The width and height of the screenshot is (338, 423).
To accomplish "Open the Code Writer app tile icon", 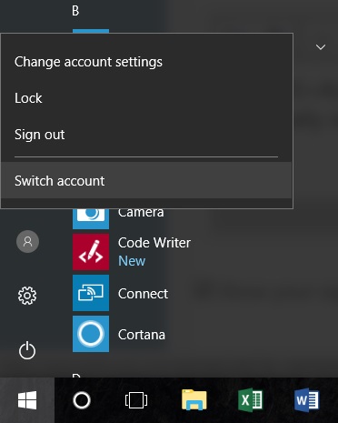I will pyautogui.click(x=91, y=252).
